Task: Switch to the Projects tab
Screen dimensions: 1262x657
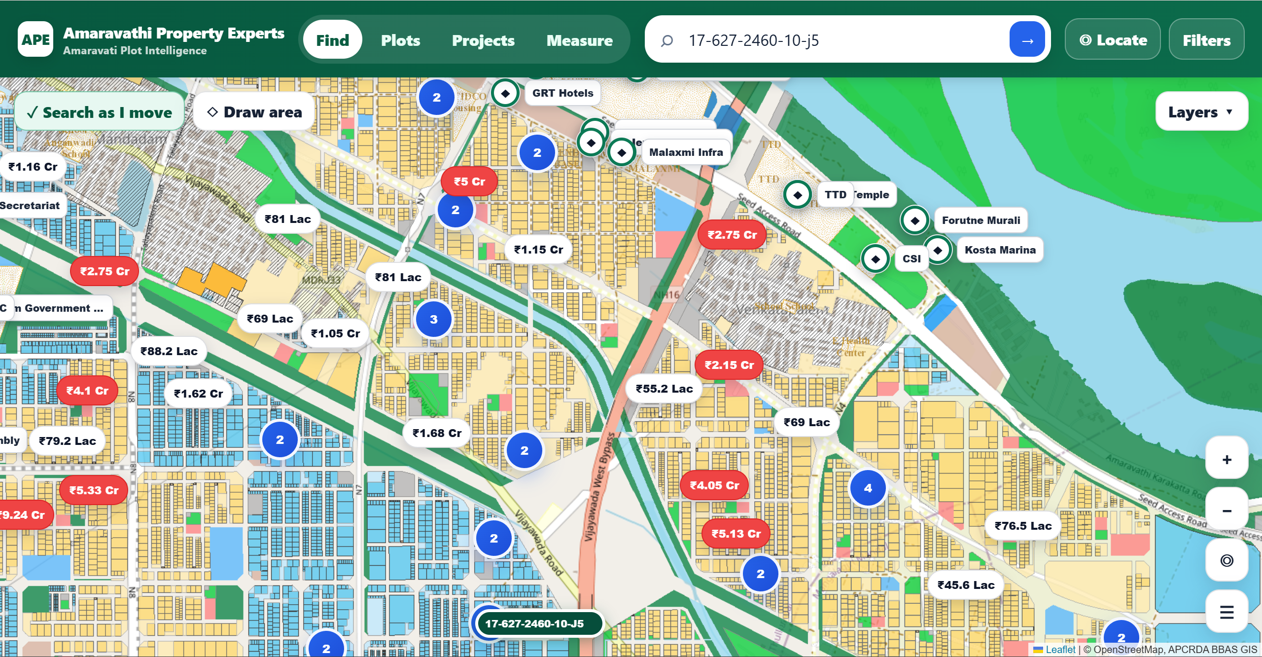Action: tap(483, 40)
